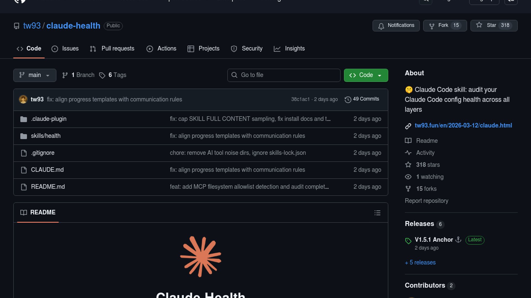The height and width of the screenshot is (298, 531).
Task: Expand the green Code dropdown
Action: [366, 75]
